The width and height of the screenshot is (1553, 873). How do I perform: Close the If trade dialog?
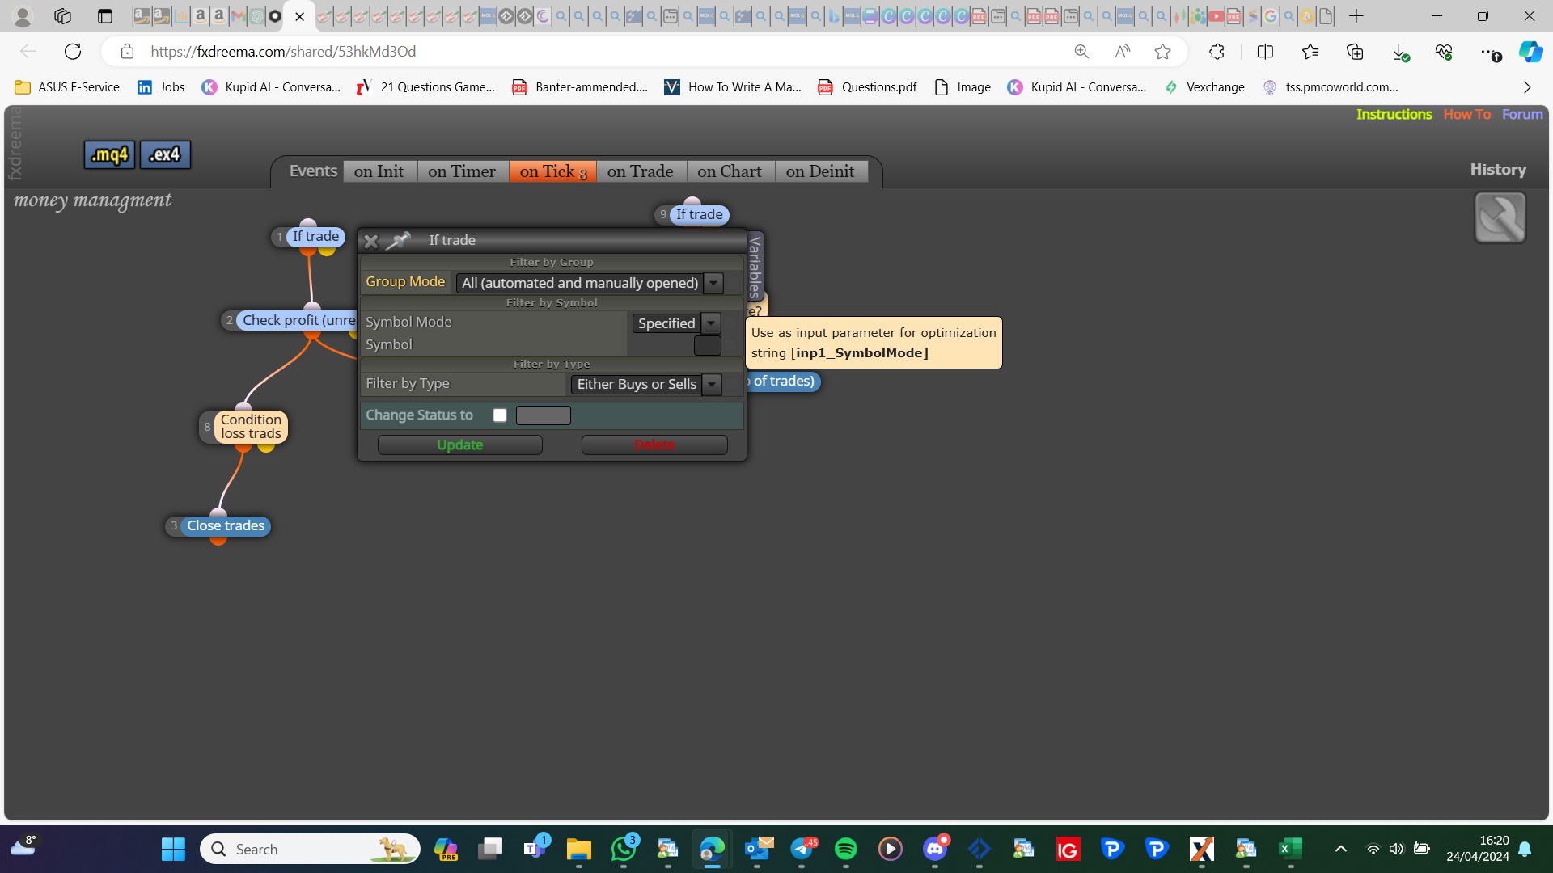371,241
